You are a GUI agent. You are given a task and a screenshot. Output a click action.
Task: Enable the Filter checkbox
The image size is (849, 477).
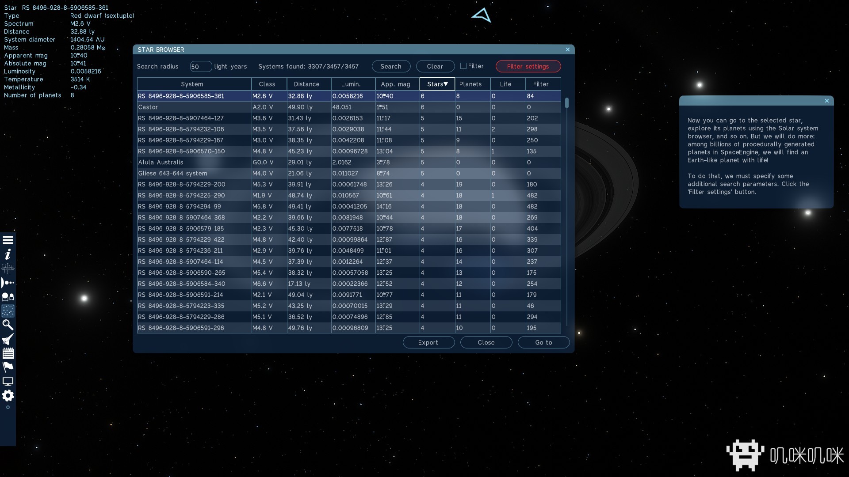point(463,66)
